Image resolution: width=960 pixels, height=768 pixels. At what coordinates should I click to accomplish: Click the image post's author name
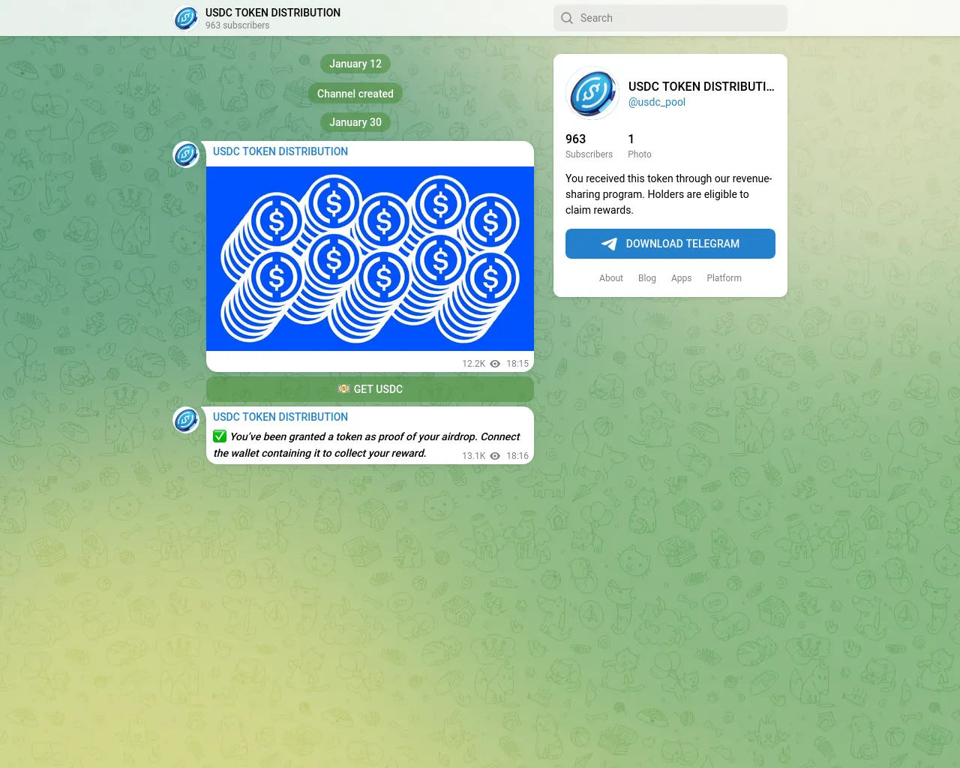pos(280,151)
